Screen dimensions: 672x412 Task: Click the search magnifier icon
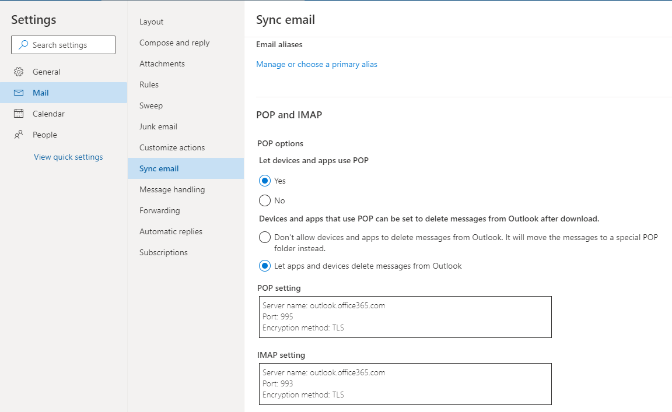[x=23, y=45]
